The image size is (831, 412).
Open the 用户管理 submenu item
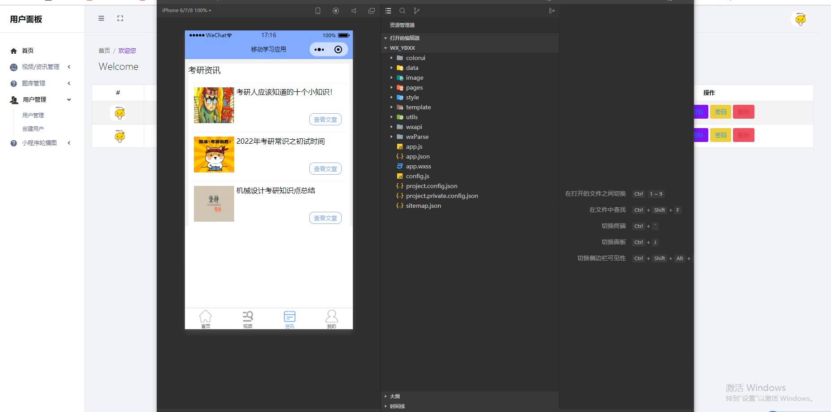coord(33,115)
